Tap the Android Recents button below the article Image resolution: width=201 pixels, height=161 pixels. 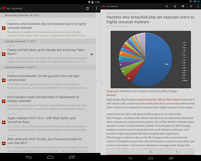[x=171, y=158]
